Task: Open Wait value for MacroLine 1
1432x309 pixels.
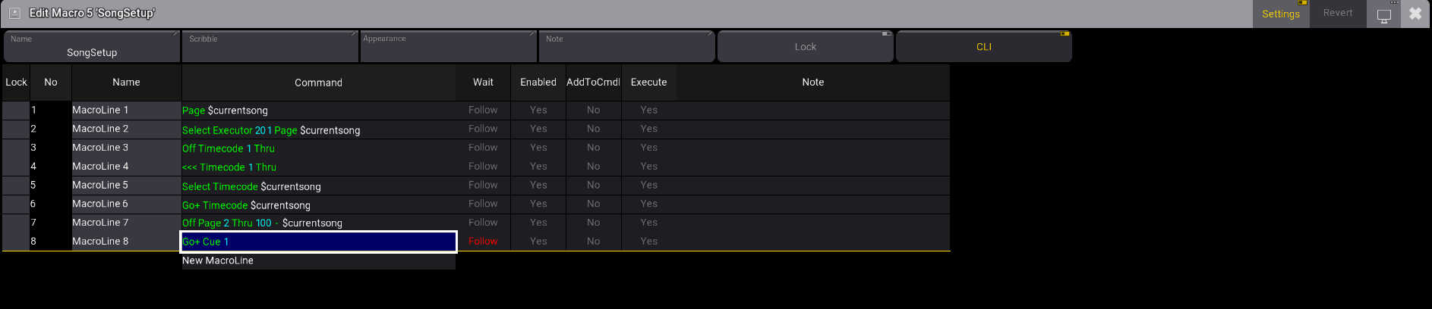Action: coord(483,110)
